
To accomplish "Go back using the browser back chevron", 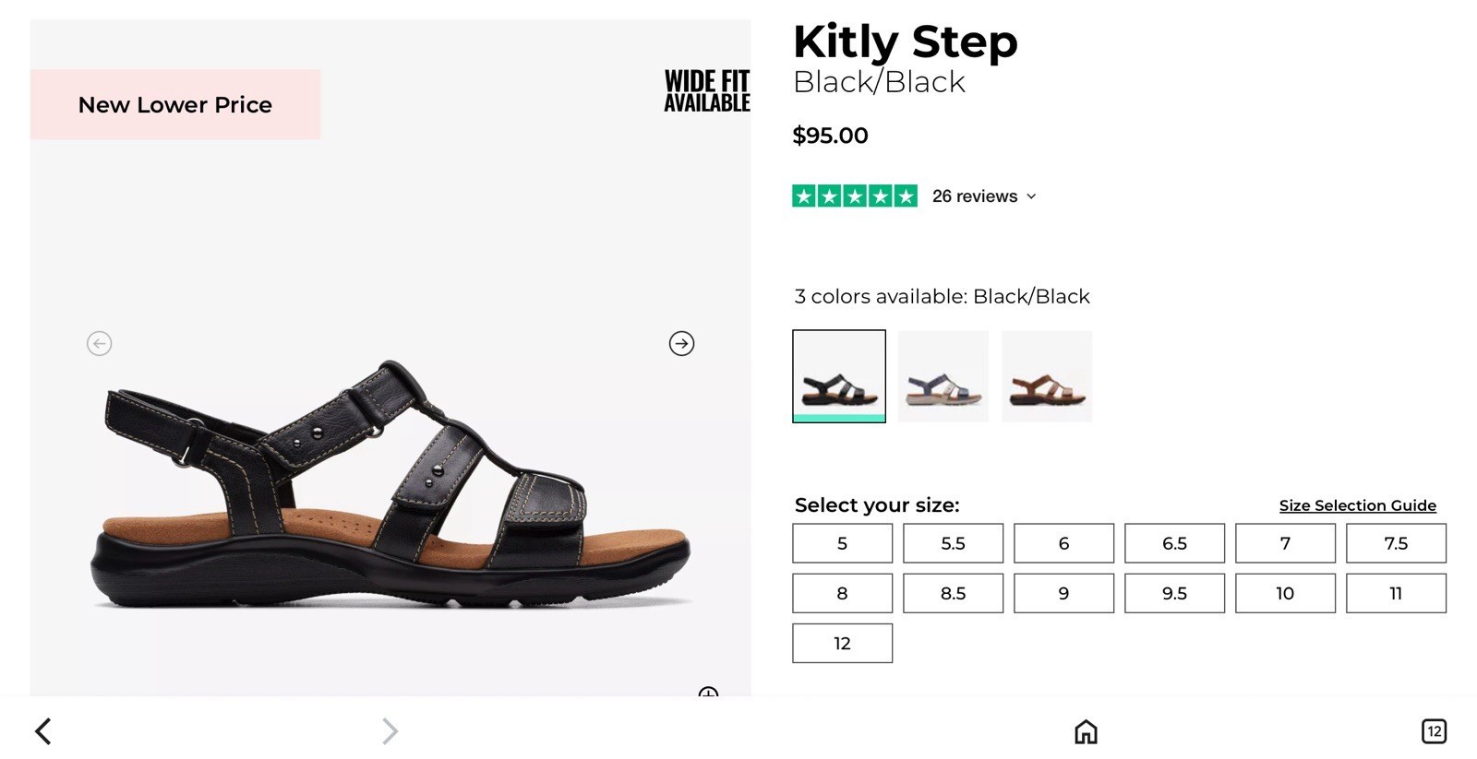I will coord(43,731).
